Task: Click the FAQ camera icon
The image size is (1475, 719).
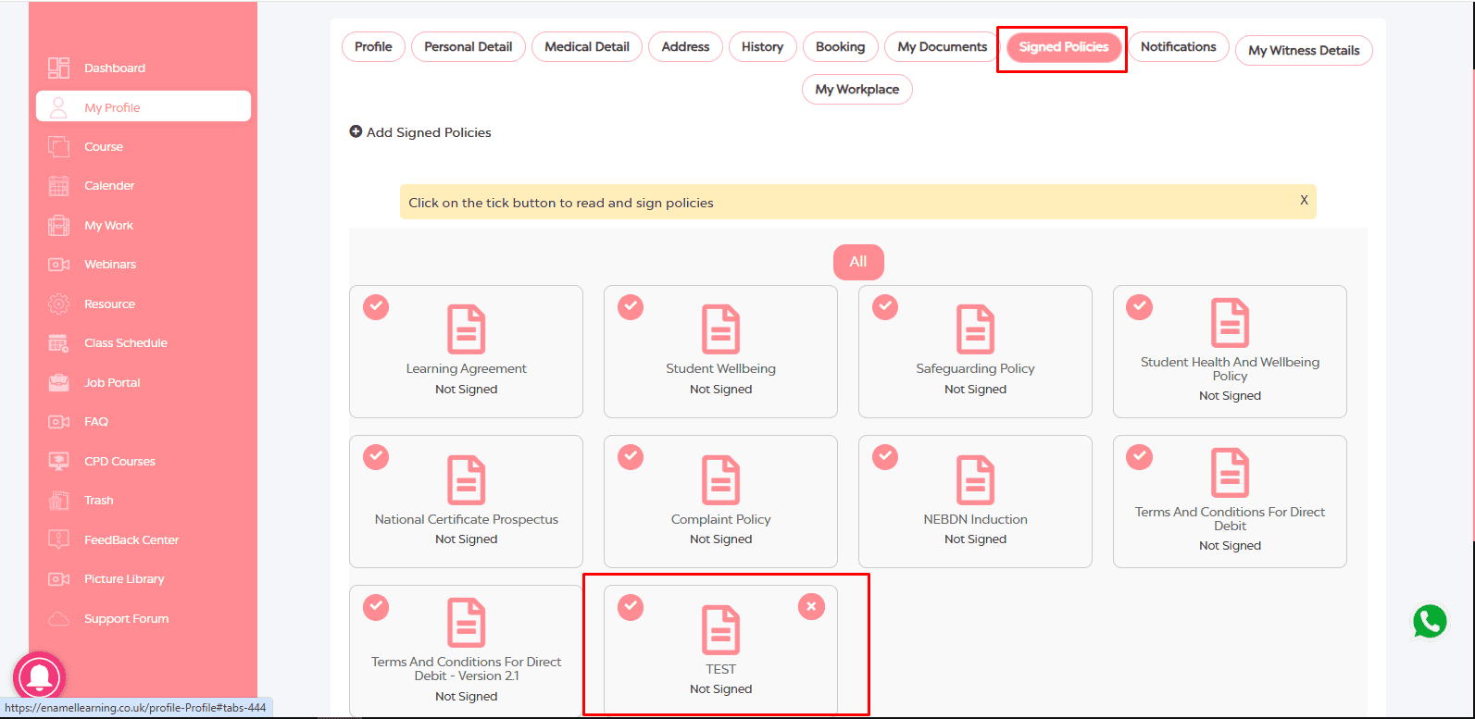Action: 58,422
